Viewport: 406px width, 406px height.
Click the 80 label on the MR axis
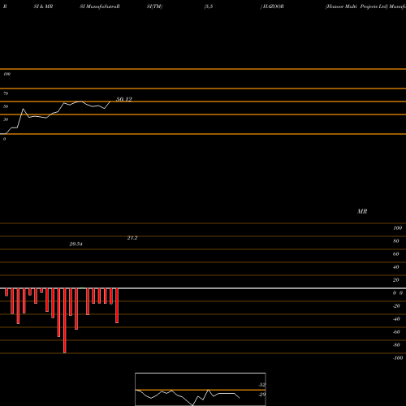click(x=396, y=241)
